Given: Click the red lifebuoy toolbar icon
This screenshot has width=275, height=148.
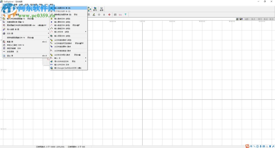Looking at the screenshot, I should 109,15.
